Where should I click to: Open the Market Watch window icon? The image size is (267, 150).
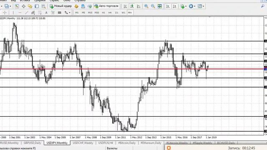[17, 6]
